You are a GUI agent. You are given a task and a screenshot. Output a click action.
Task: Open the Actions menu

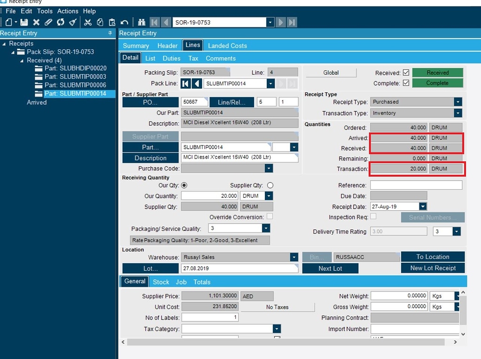pyautogui.click(x=68, y=11)
